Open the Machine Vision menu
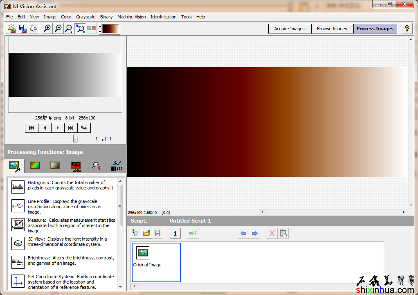The width and height of the screenshot is (418, 295). [131, 17]
